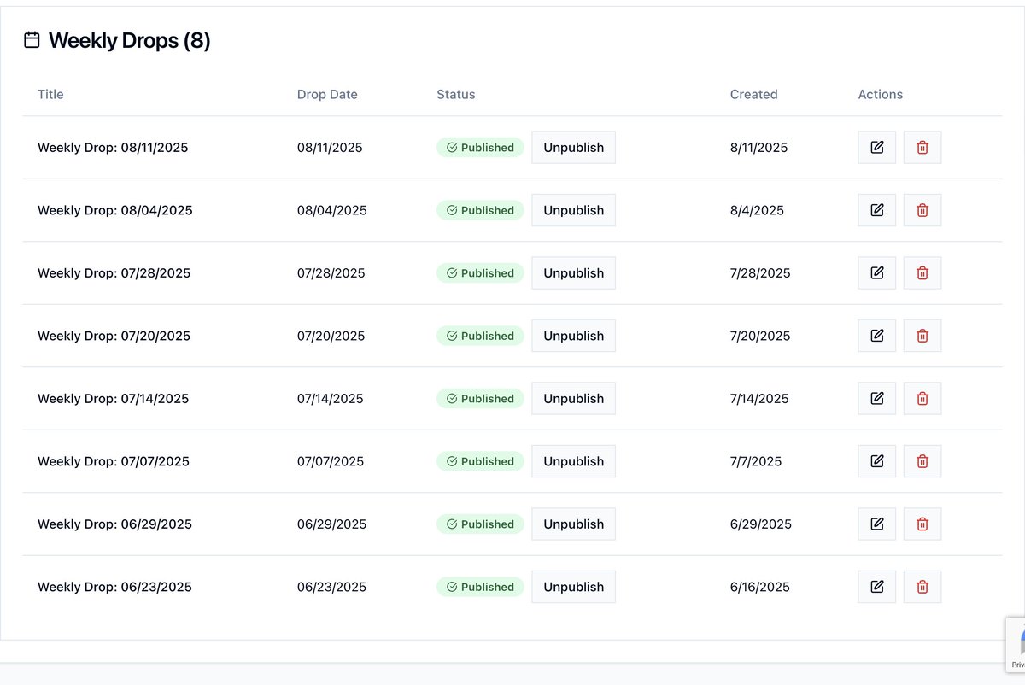The image size is (1025, 685).
Task: Unpublish the 07/20/2025 weekly drop
Action: pyautogui.click(x=573, y=336)
